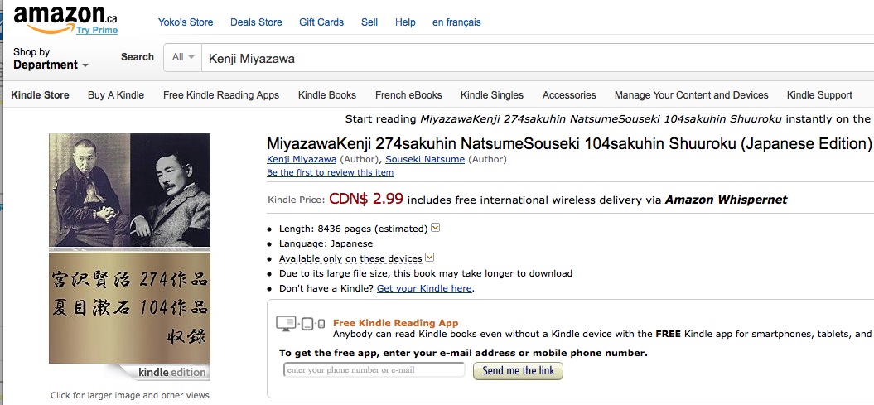Open Manage Your Content and Devices
The width and height of the screenshot is (874, 405).
691,95
